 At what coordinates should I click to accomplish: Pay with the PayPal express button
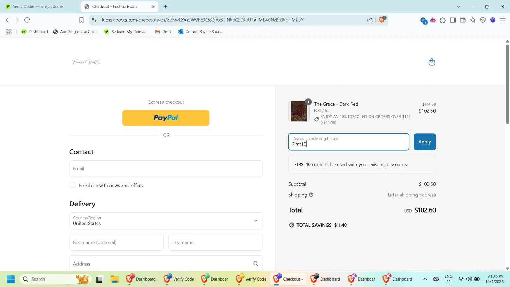pos(166,118)
